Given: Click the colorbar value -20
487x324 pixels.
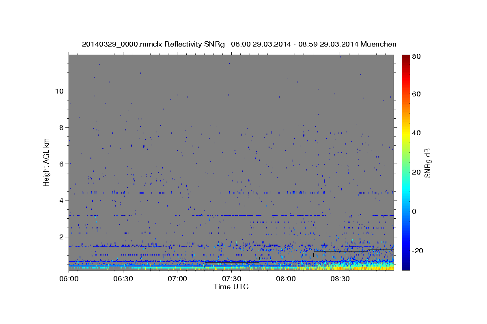Looking at the screenshot, I should point(417,251).
